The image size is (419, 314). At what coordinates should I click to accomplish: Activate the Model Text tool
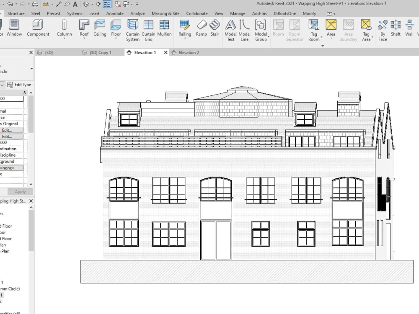(230, 31)
